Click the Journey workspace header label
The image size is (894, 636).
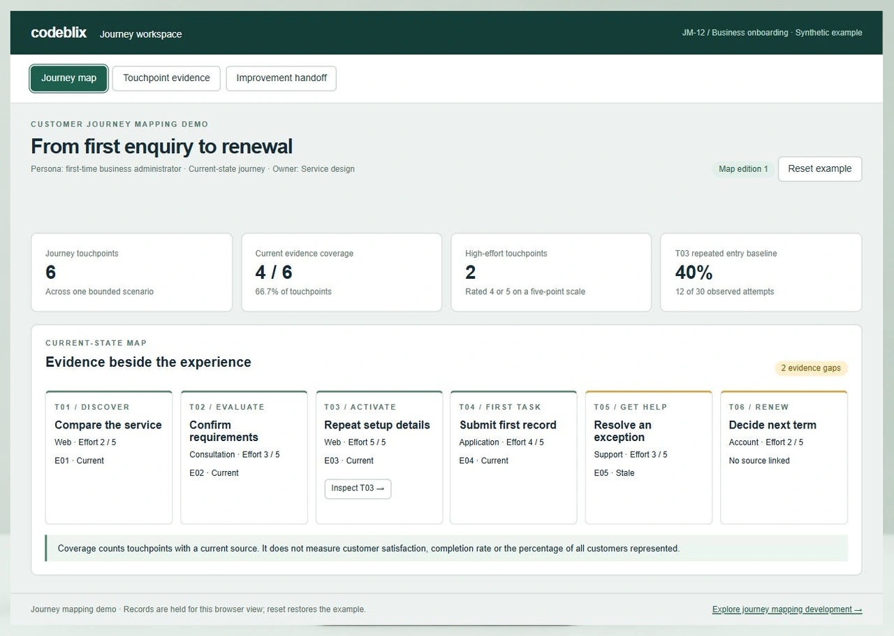tap(141, 34)
